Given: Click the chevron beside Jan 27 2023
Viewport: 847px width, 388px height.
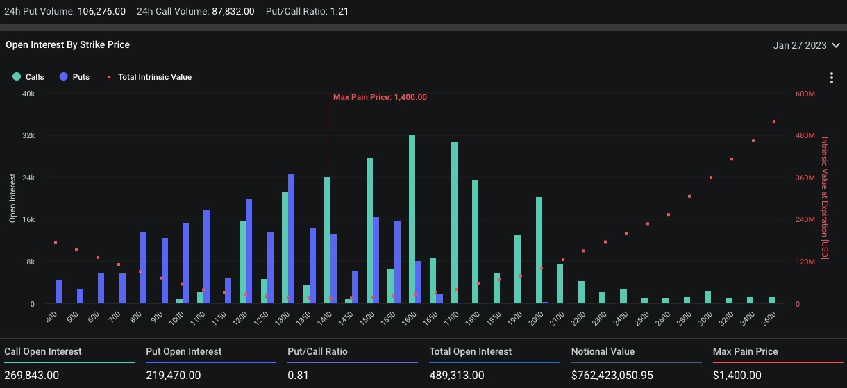Looking at the screenshot, I should (835, 45).
